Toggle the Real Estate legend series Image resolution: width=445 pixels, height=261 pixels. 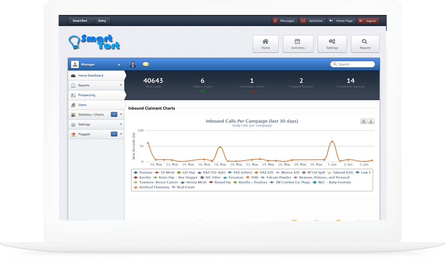(183, 187)
